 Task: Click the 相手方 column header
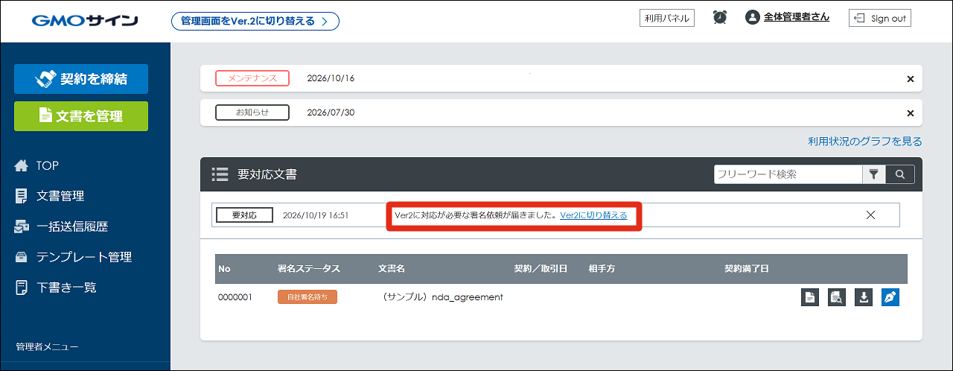(x=602, y=268)
